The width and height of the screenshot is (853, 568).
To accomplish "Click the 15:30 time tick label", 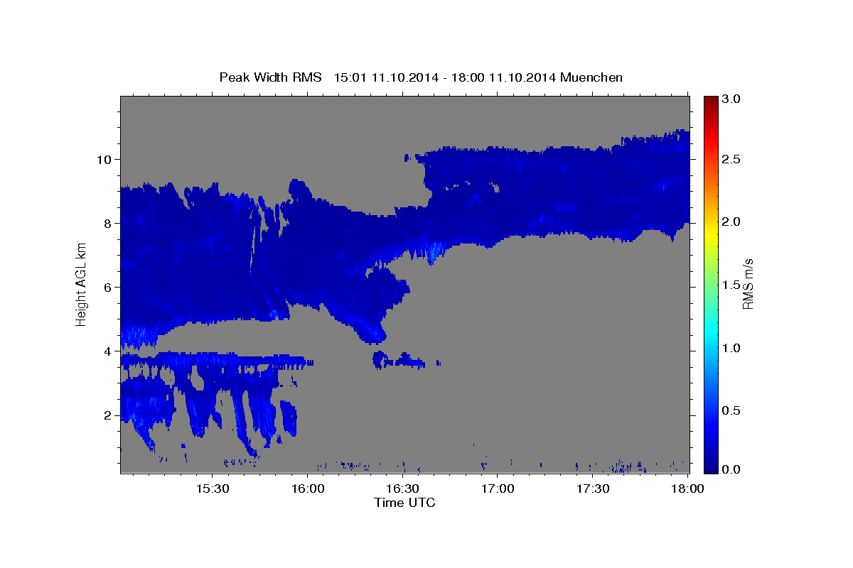I will tap(212, 489).
